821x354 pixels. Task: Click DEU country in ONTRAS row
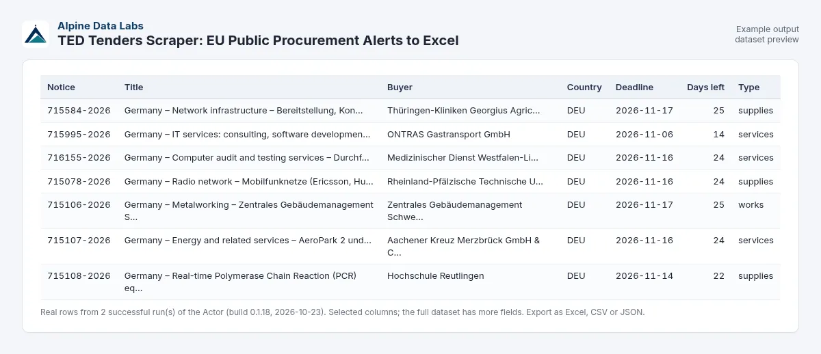pos(576,135)
